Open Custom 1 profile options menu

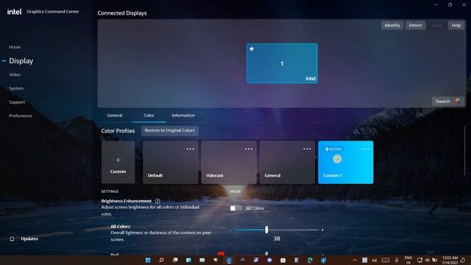(366, 149)
